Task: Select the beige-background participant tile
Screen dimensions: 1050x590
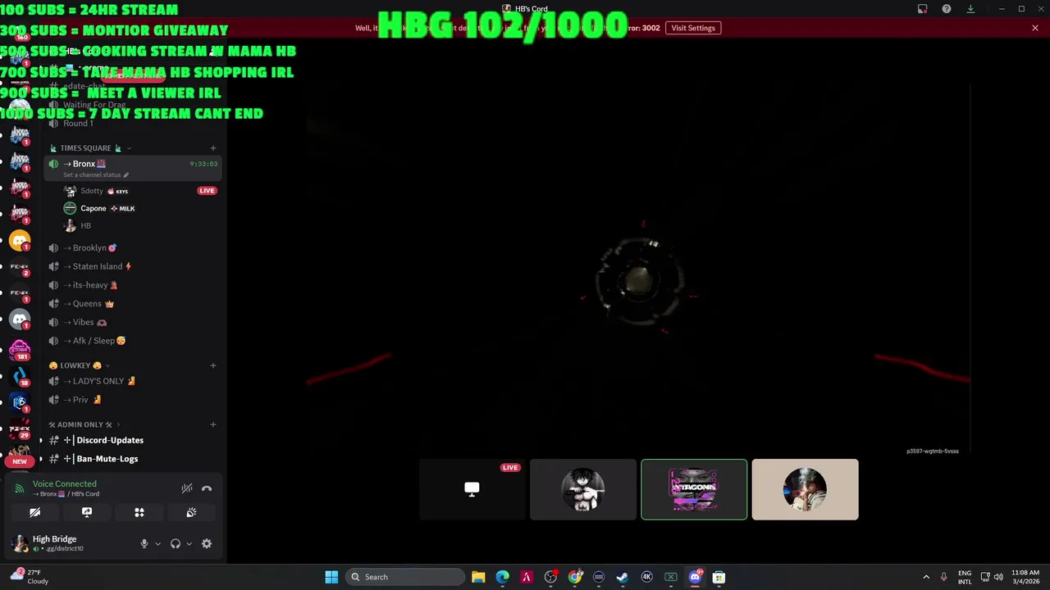Action: point(805,489)
